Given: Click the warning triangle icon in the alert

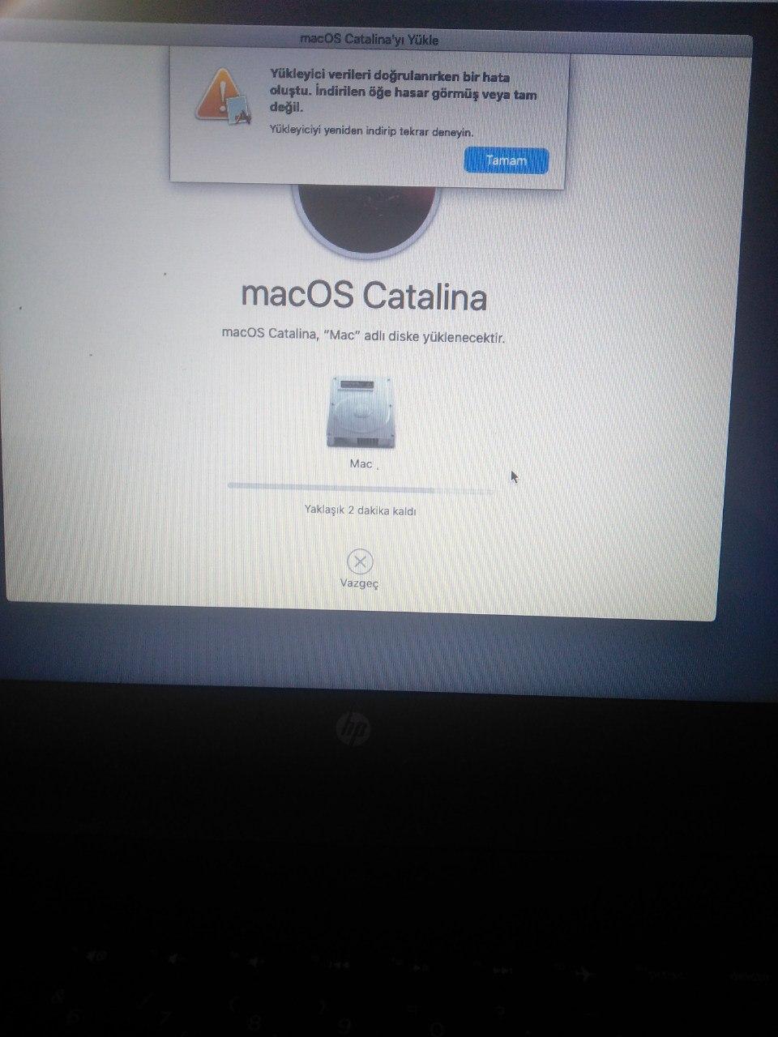Looking at the screenshot, I should tap(224, 96).
